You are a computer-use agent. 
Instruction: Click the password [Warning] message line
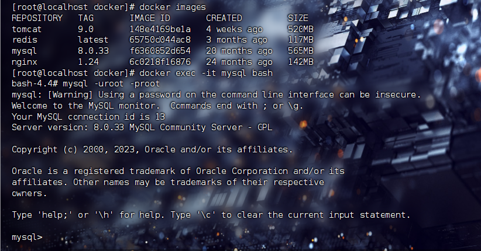click(217, 95)
